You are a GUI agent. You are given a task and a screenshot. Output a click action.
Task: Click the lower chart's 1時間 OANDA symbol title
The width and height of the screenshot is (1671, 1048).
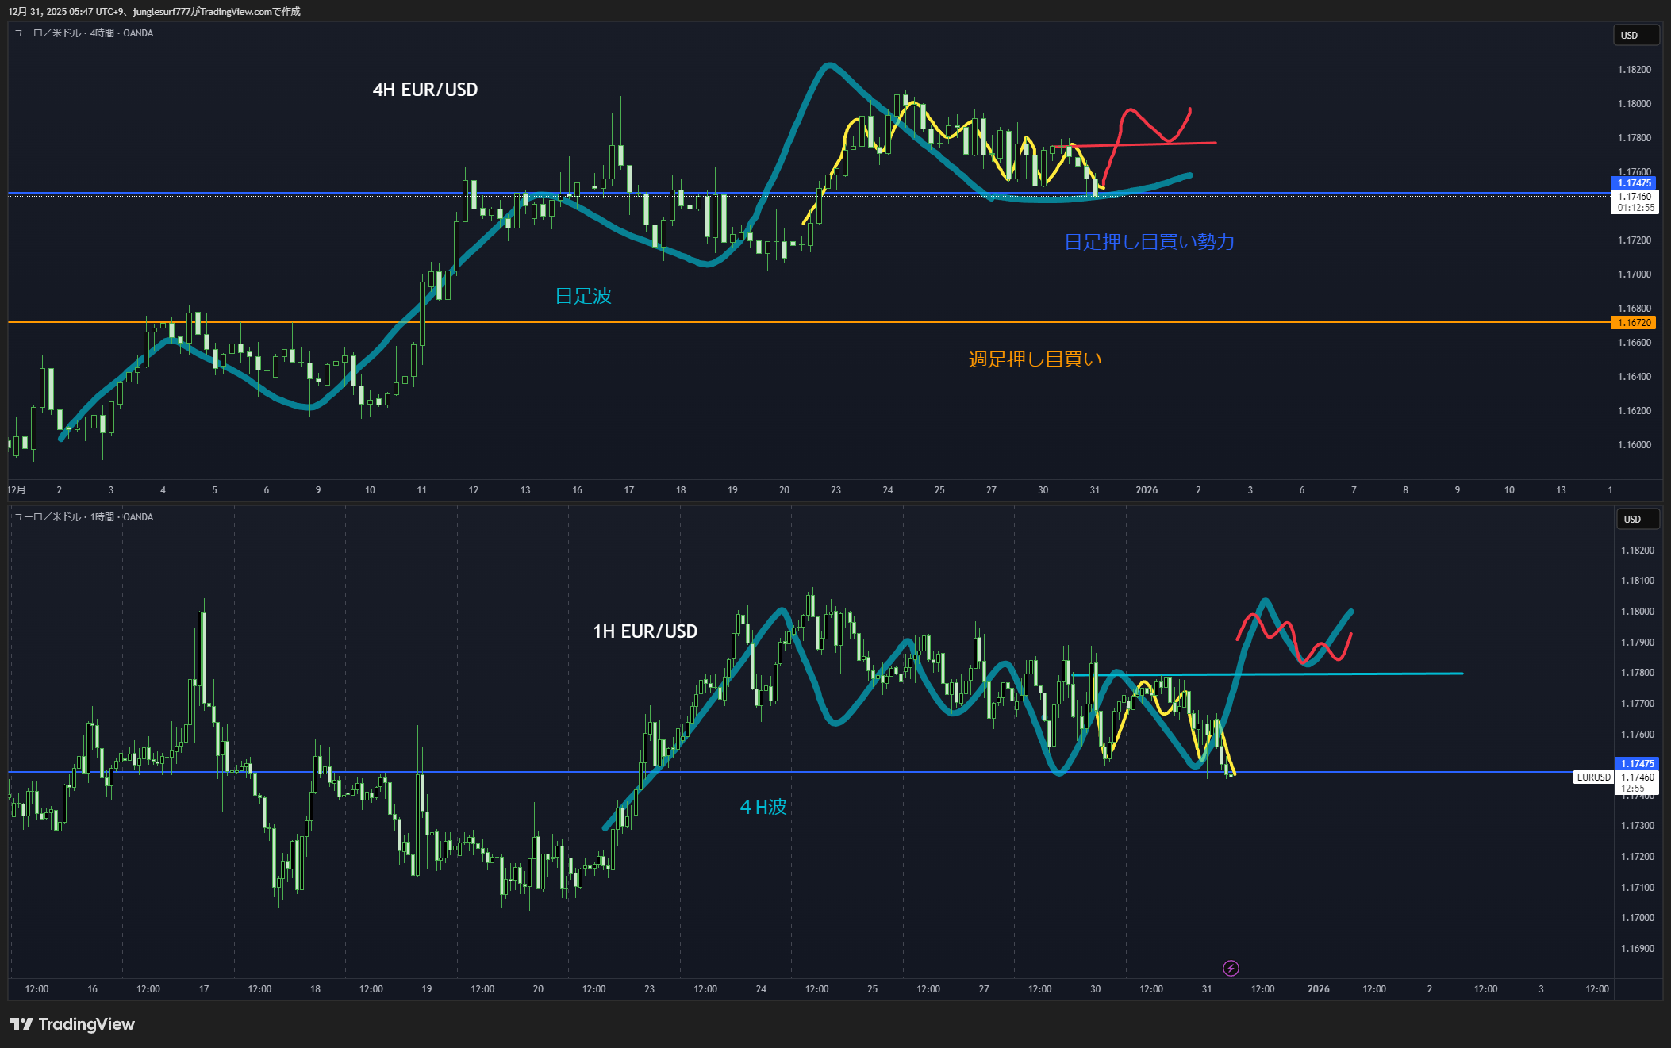coord(83,517)
